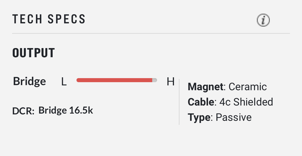Click the left start of the red output bar
302x156 pixels.
(x=78, y=80)
